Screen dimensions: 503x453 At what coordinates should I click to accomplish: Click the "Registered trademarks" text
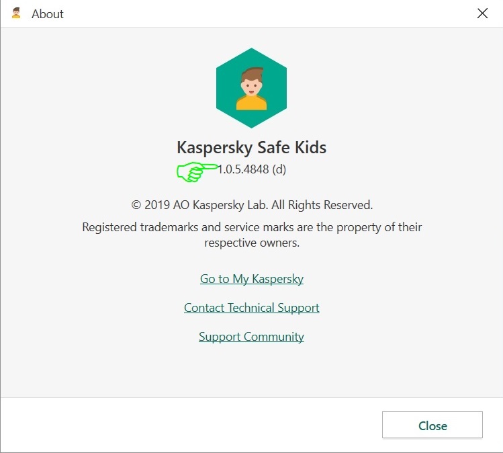coord(137,227)
